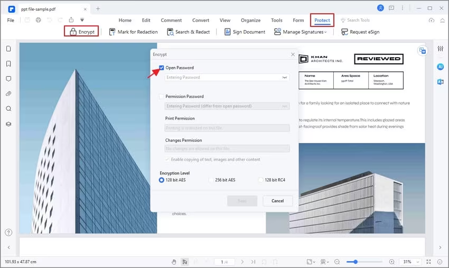
Task: Enable the Permission Password checkbox
Action: [162, 97]
